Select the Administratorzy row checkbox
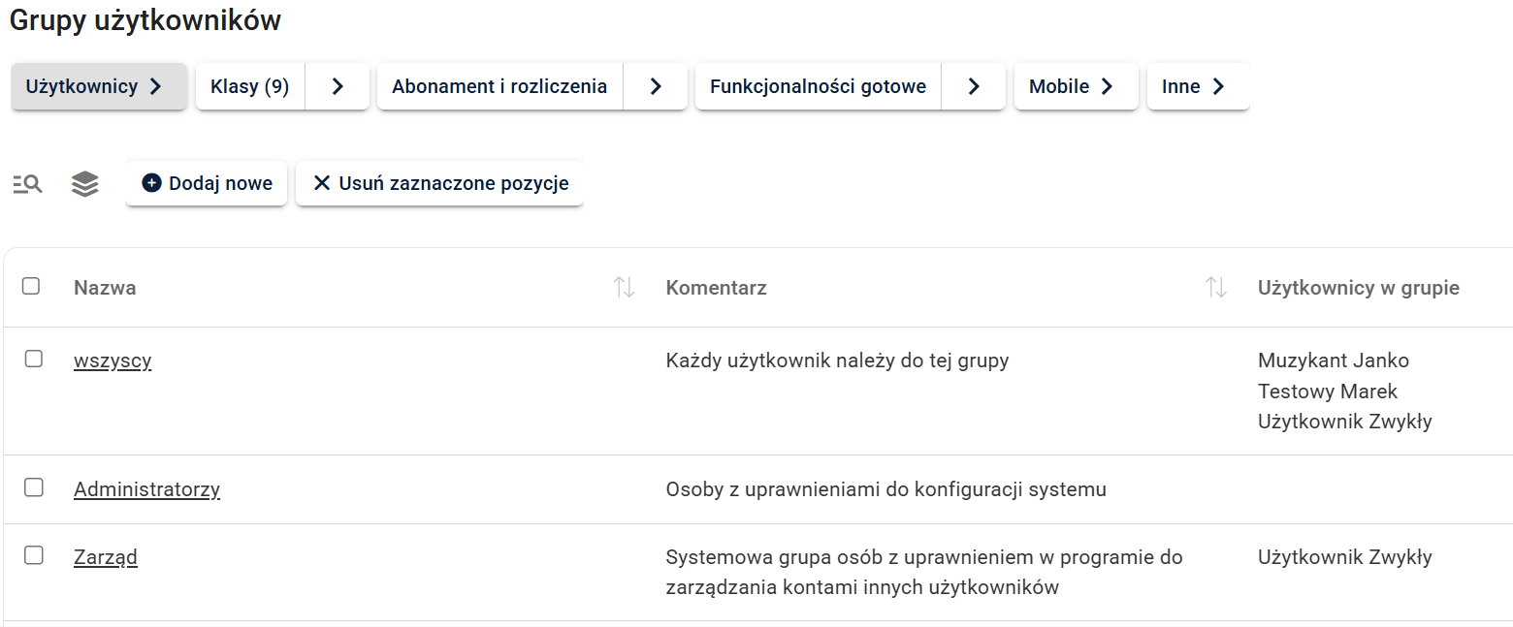The width and height of the screenshot is (1513, 627). click(x=34, y=487)
